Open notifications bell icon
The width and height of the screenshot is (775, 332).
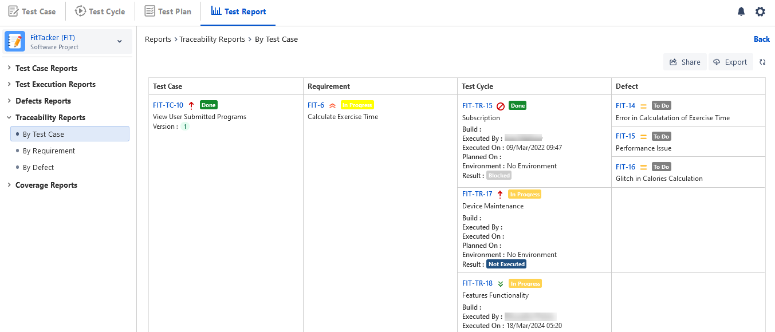(741, 11)
